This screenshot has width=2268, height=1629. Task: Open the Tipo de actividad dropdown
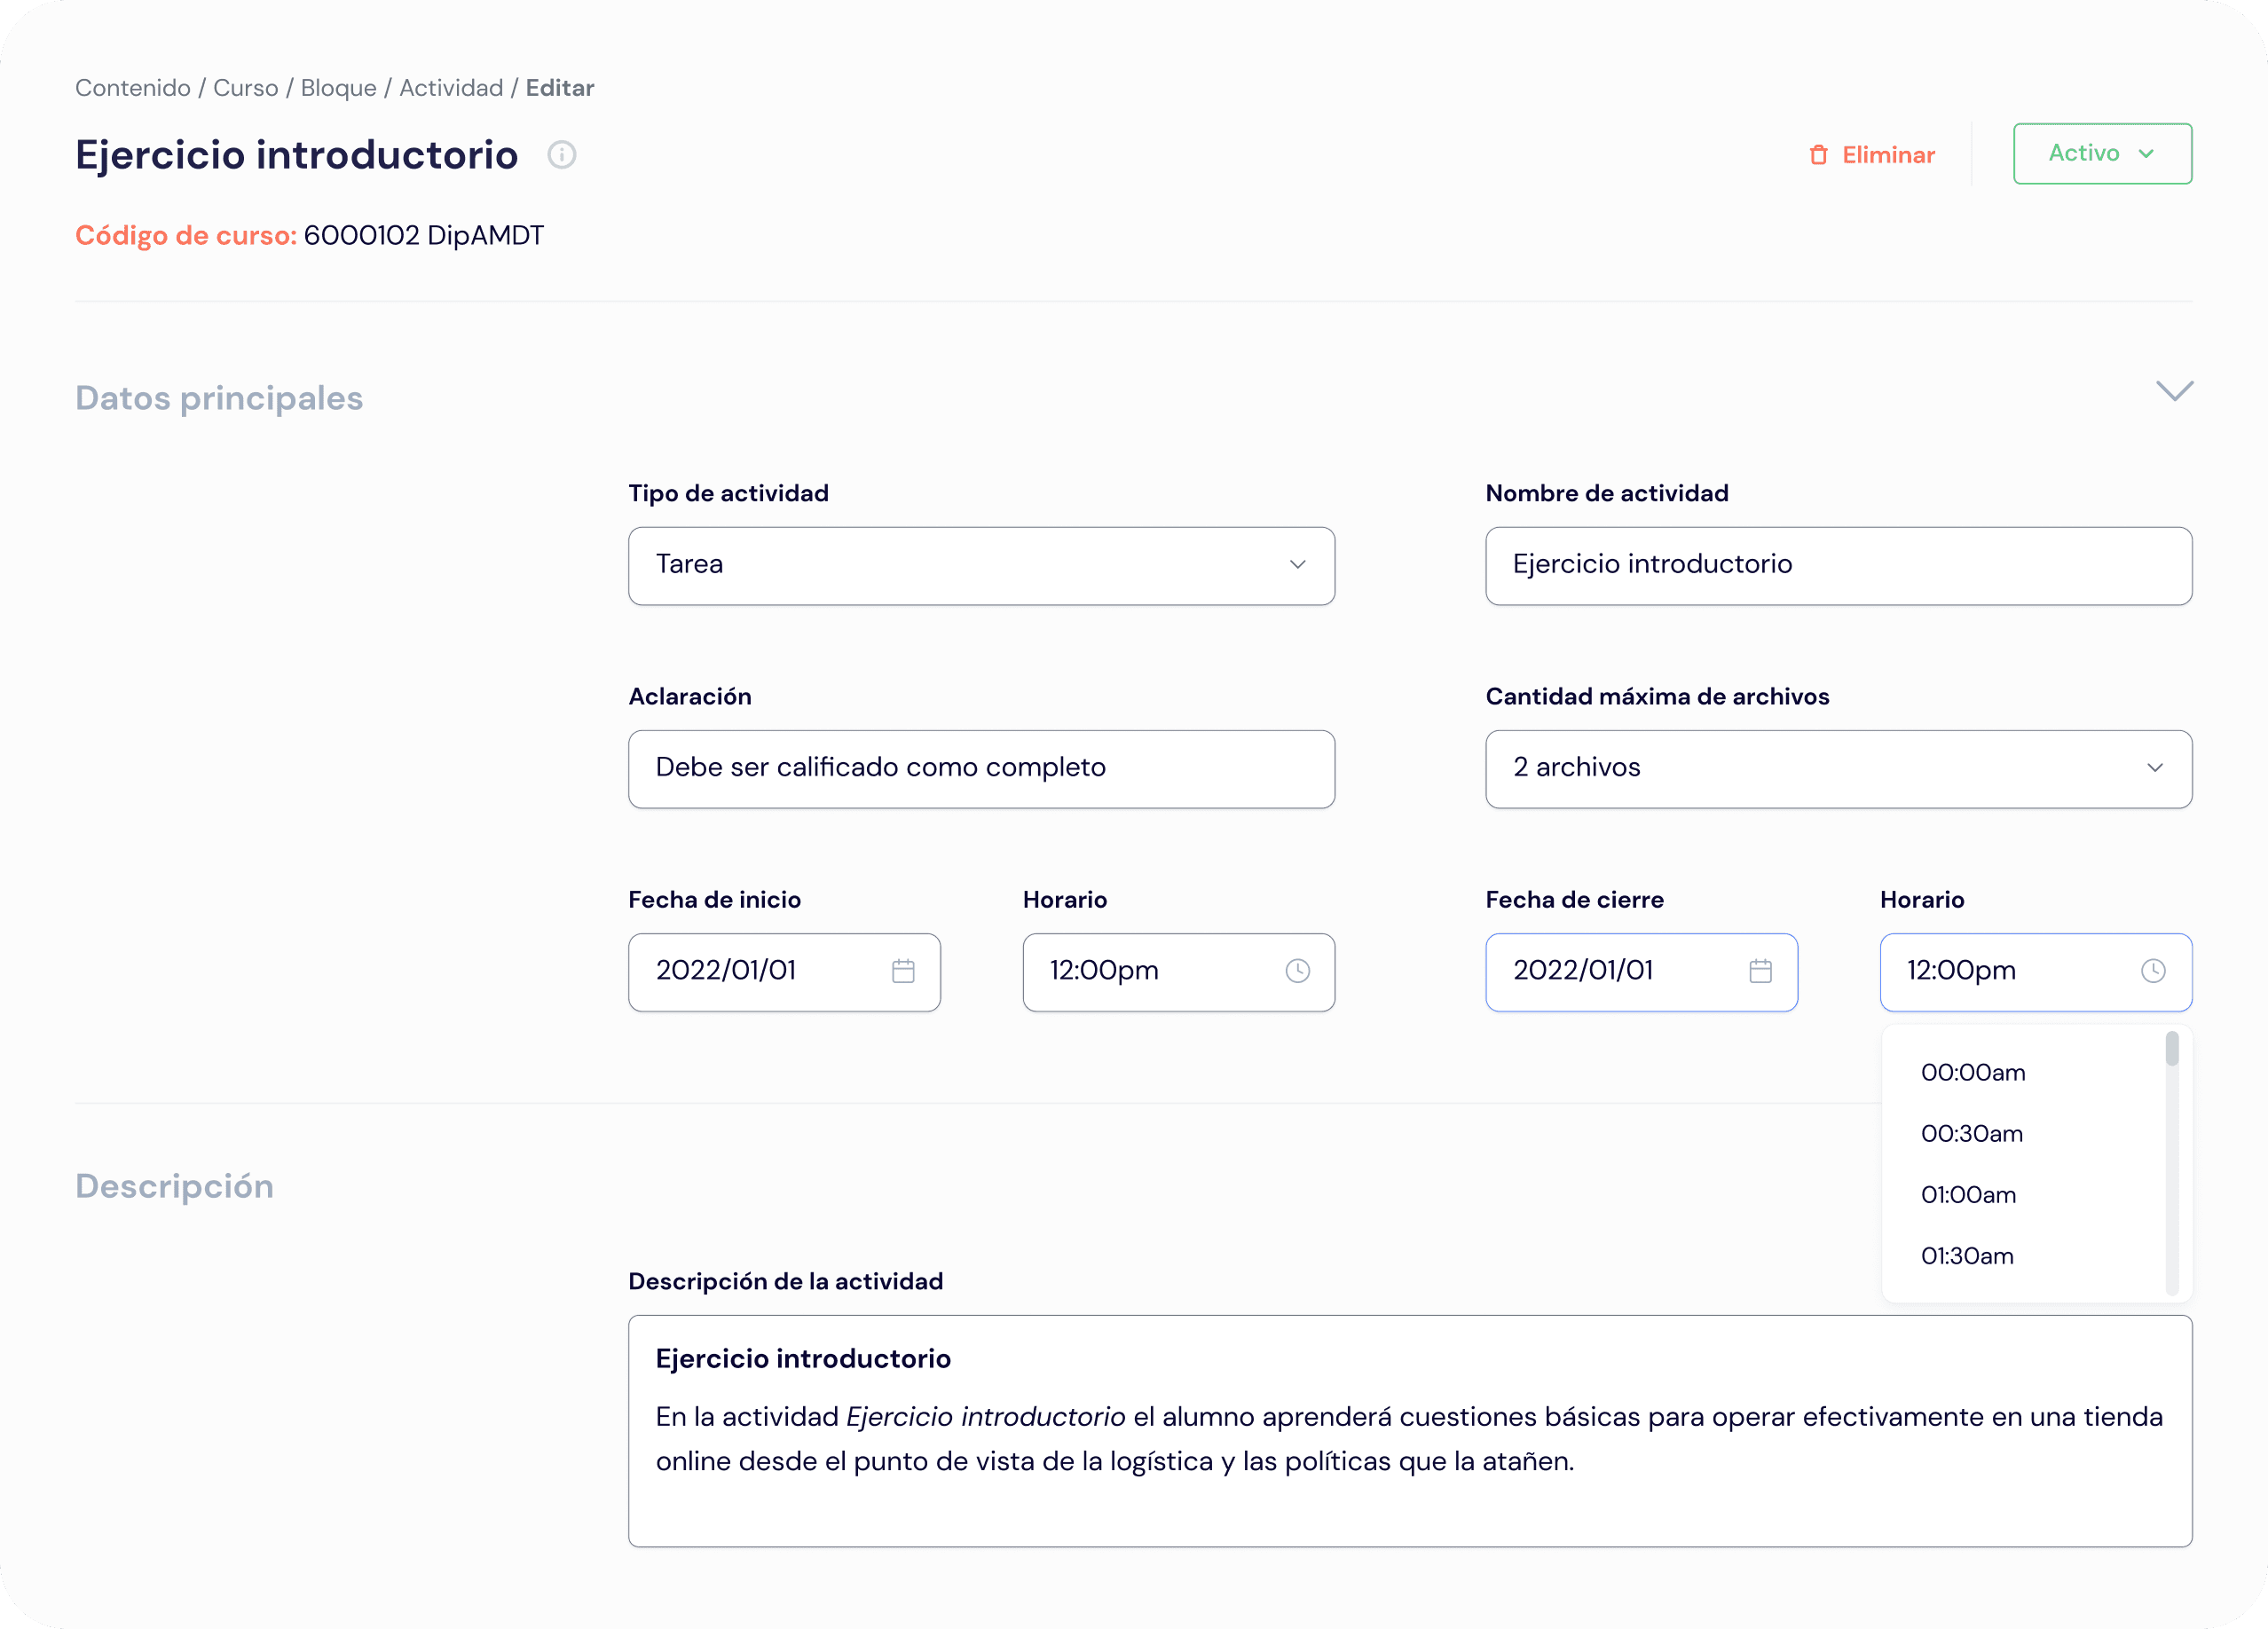tap(981, 565)
